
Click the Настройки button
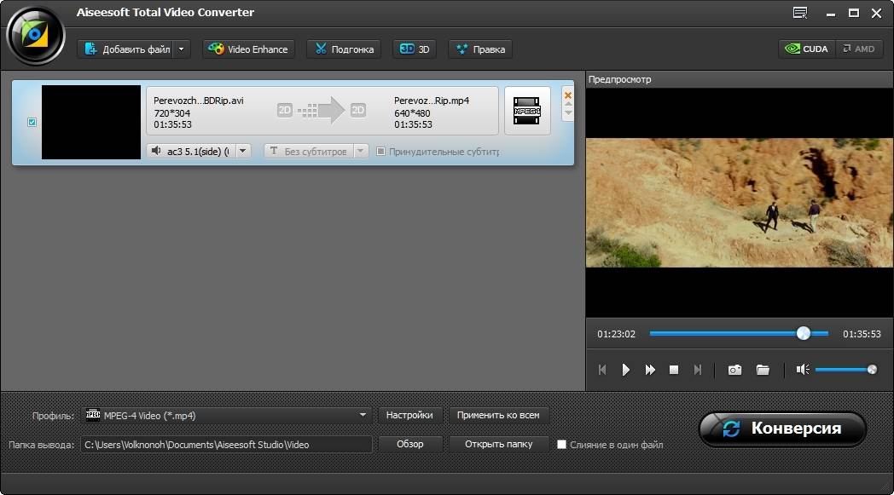point(409,415)
